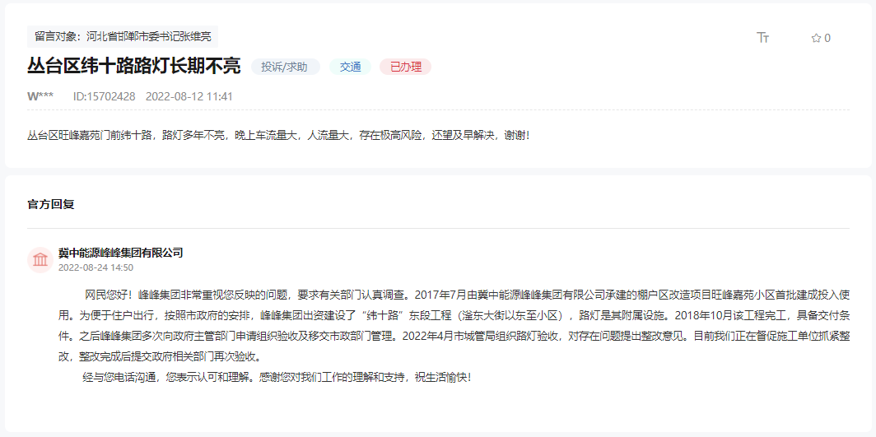Click the red institution avatar icon
This screenshot has height=437, width=876.
point(40,259)
